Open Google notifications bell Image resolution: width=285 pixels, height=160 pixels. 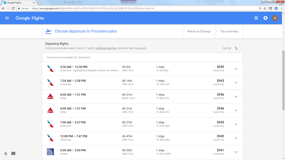(265, 18)
